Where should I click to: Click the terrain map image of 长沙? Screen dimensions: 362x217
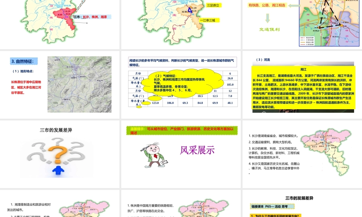pyautogui.click(x=79, y=84)
